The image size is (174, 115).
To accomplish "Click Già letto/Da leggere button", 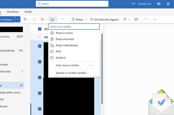I will (104, 19).
